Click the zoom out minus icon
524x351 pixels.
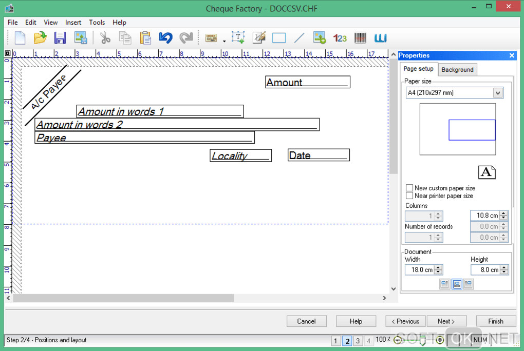tap(397, 340)
